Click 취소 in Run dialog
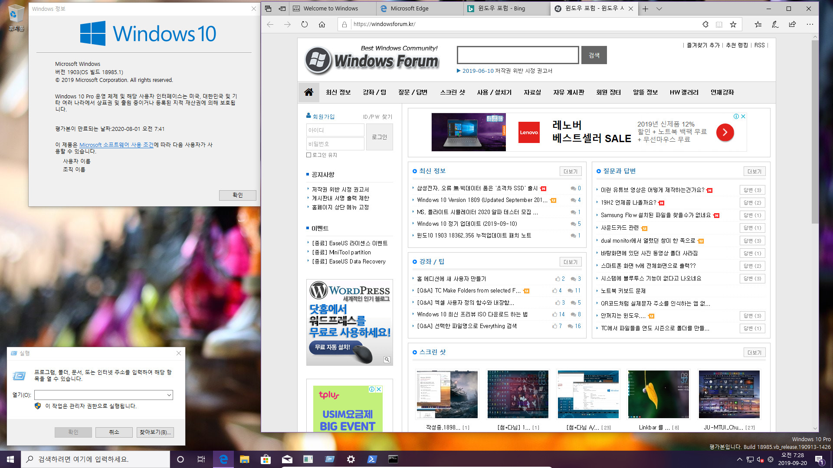Screen dimensions: 833x468 click(x=114, y=432)
